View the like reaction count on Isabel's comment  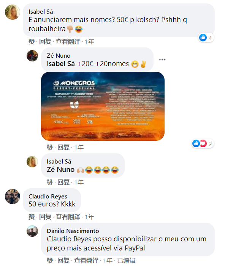tap(206, 38)
